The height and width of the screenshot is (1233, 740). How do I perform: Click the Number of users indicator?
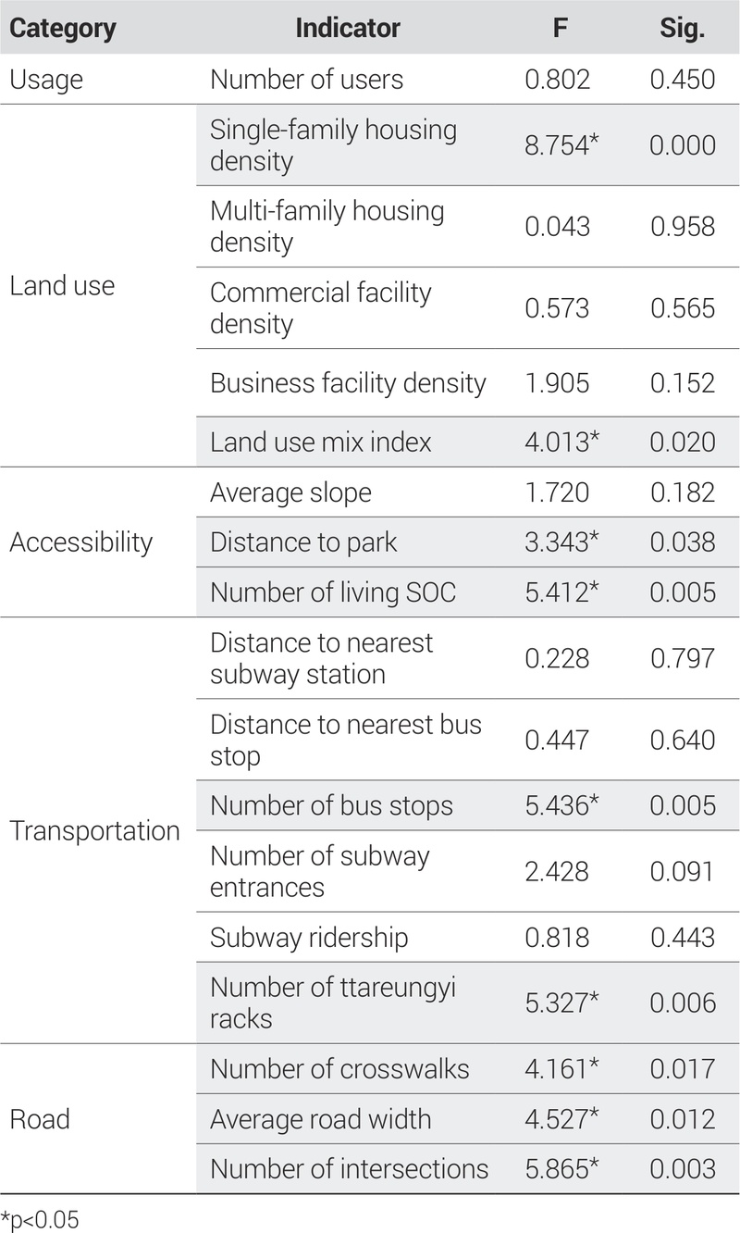click(306, 80)
